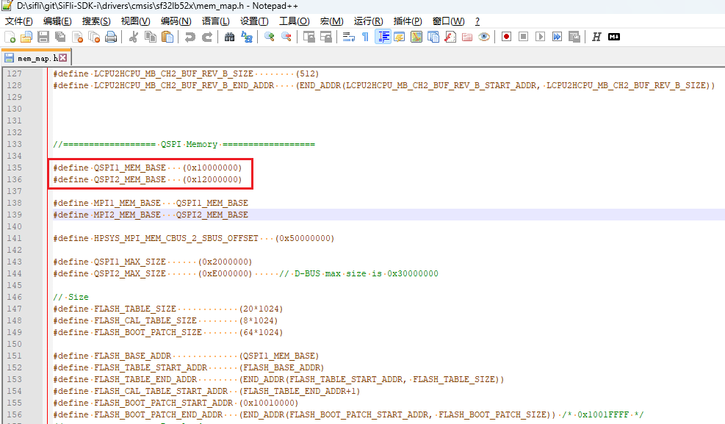Open the Replace dialog icon
The width and height of the screenshot is (725, 424).
247,37
